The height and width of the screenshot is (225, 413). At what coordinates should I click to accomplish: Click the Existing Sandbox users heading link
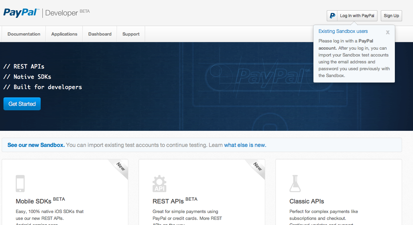[343, 31]
